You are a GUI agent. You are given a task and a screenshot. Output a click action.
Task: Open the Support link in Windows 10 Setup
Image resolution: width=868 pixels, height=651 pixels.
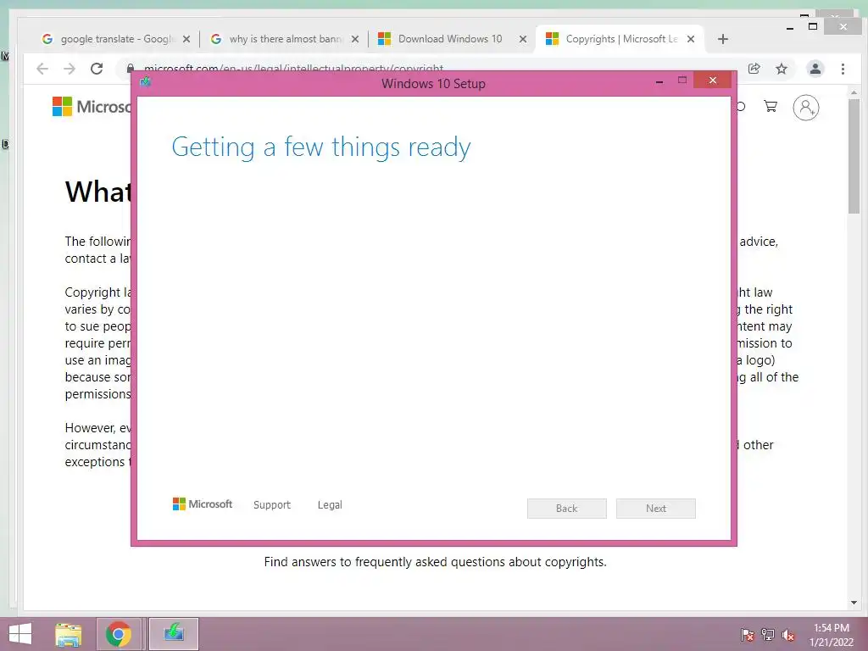(272, 505)
